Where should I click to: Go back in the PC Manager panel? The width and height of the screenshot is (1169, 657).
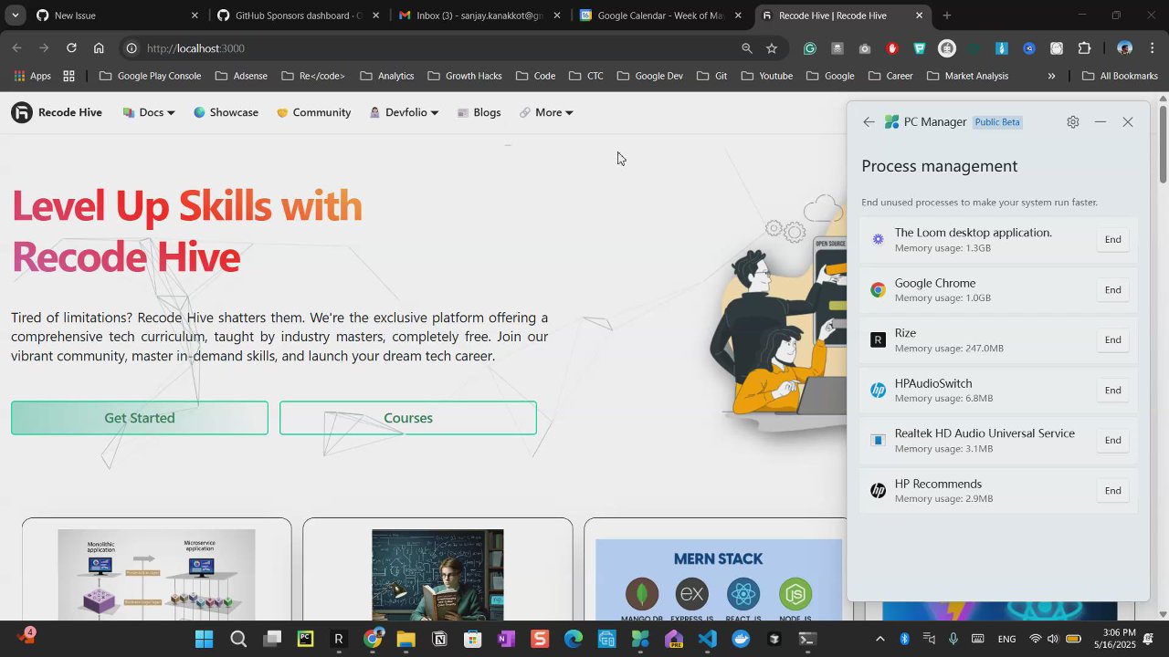(x=869, y=122)
